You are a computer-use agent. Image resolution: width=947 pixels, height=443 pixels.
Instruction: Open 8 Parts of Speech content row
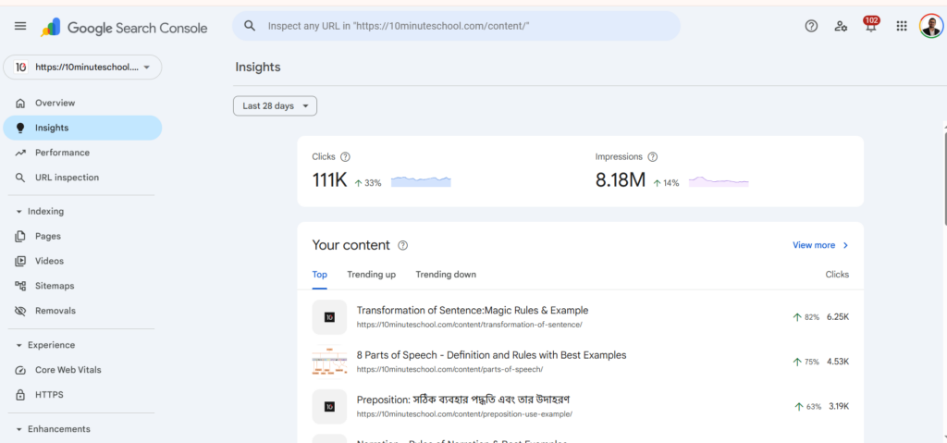tap(581, 362)
